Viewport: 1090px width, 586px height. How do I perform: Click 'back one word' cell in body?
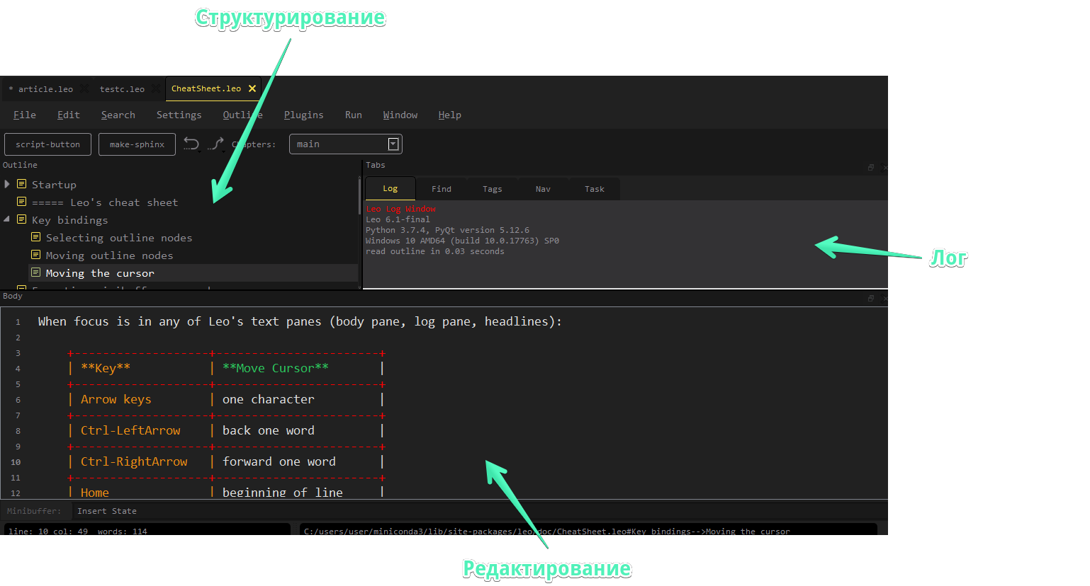269,430
